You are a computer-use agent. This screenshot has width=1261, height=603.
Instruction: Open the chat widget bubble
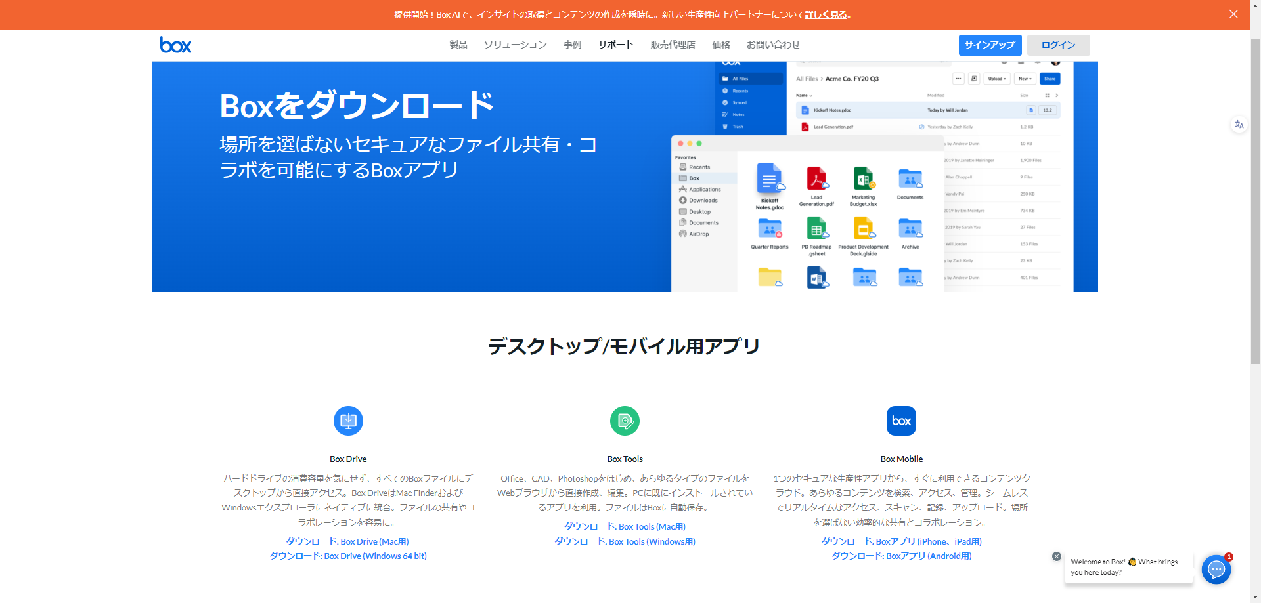(x=1216, y=570)
